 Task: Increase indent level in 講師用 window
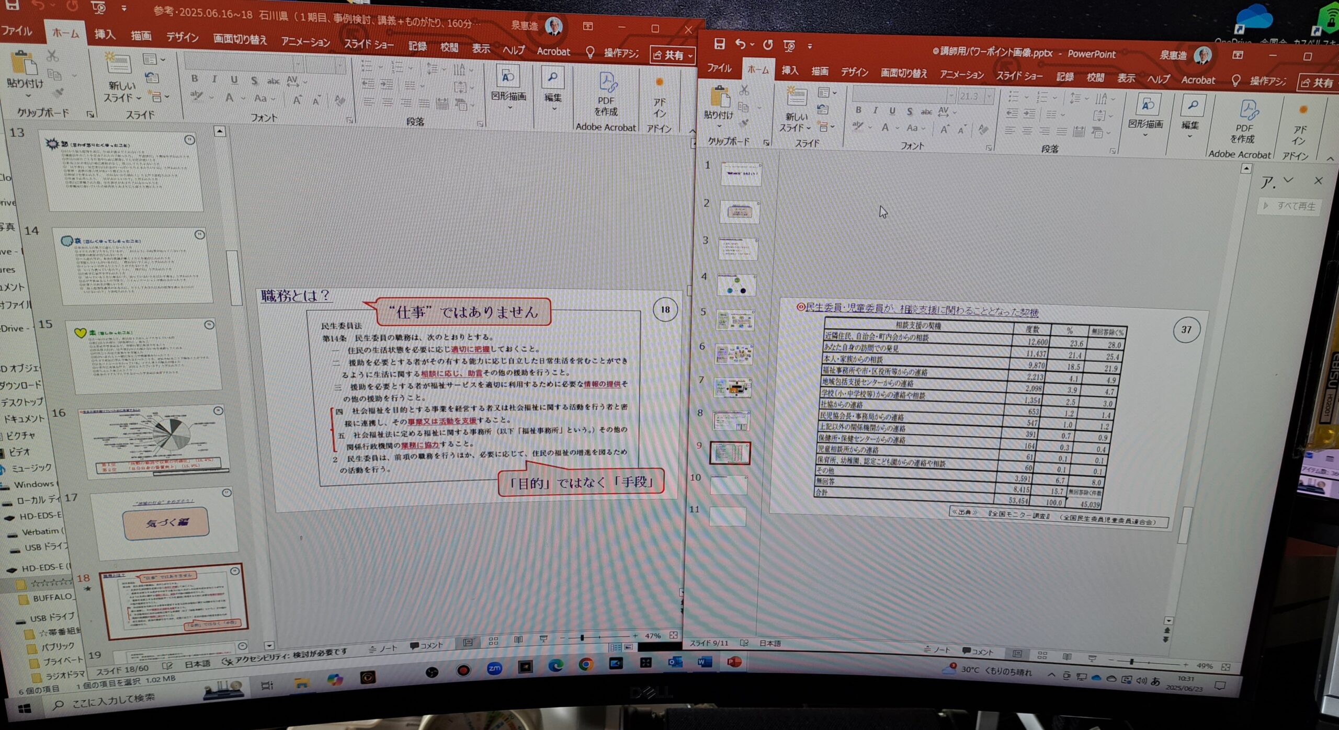[1029, 114]
